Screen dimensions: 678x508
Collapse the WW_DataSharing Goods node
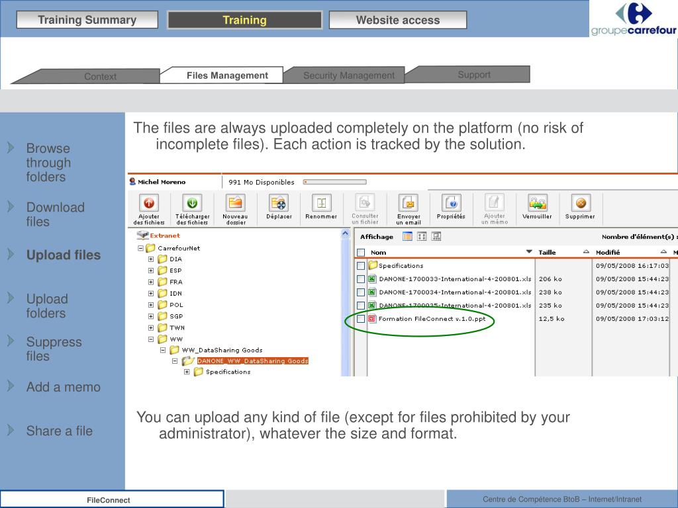point(163,350)
